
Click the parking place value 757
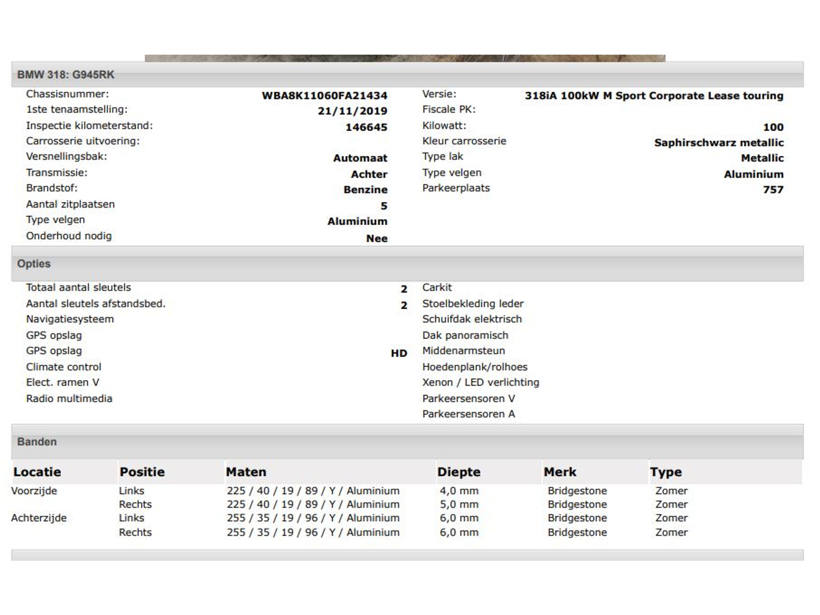[773, 190]
